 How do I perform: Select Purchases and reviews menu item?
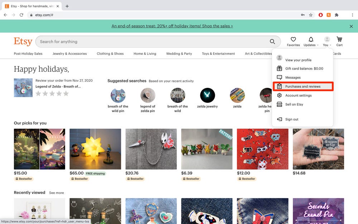(x=303, y=86)
